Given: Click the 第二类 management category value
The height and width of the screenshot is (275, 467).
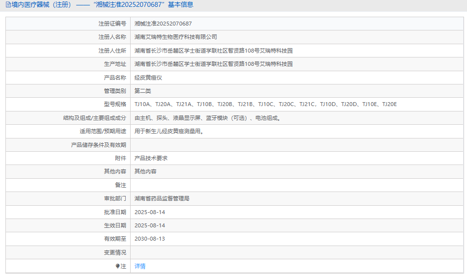Looking at the screenshot, I should pos(143,91).
